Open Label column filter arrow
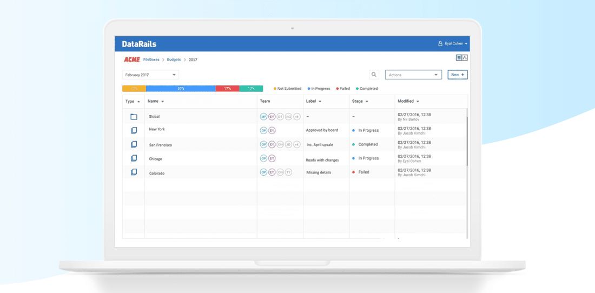The image size is (595, 293). coord(320,102)
